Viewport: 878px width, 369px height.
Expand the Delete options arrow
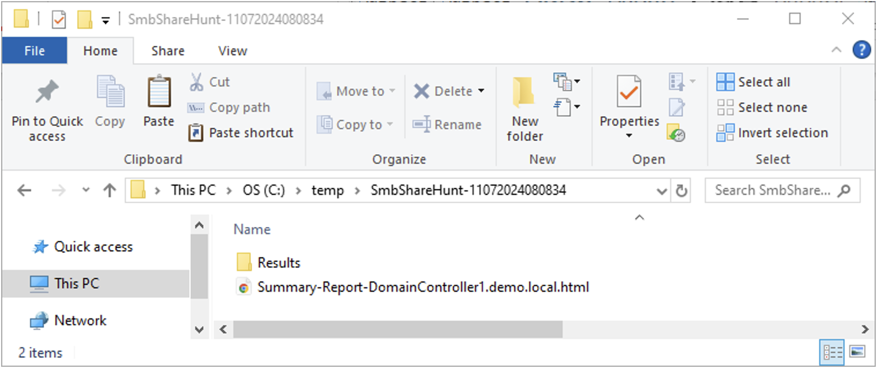(x=481, y=91)
